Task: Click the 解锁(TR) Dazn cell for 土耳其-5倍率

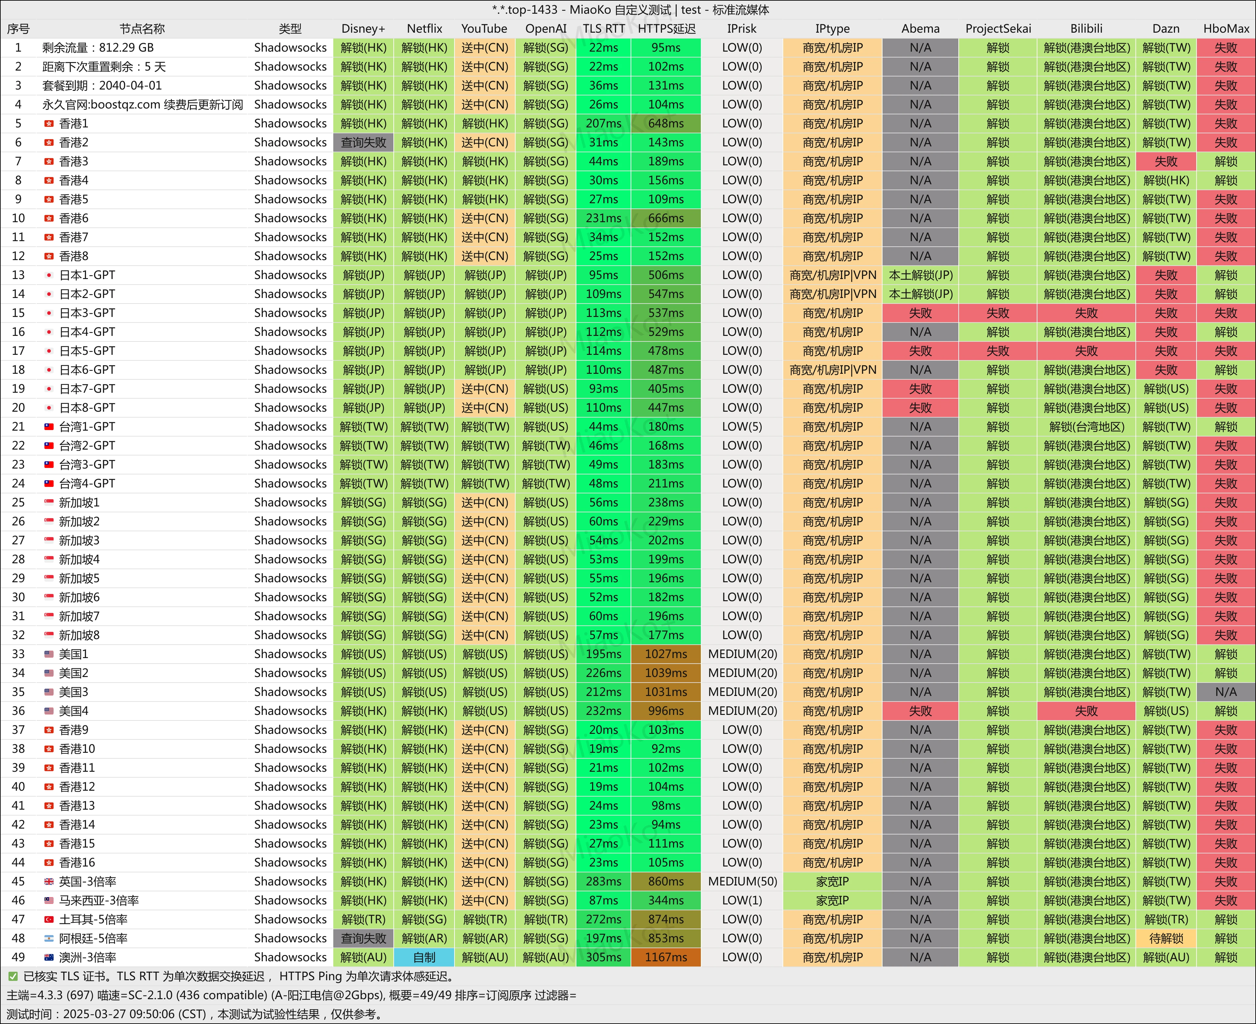Action: (x=1166, y=919)
